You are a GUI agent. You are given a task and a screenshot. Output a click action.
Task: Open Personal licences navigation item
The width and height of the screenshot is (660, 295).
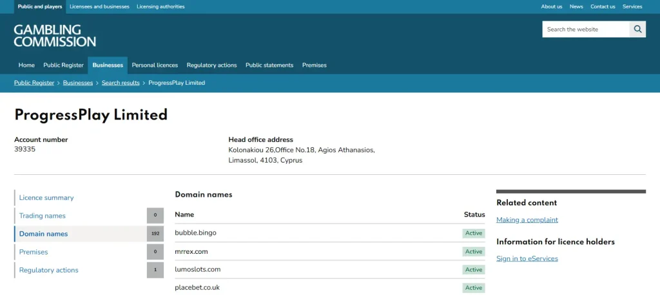[155, 65]
